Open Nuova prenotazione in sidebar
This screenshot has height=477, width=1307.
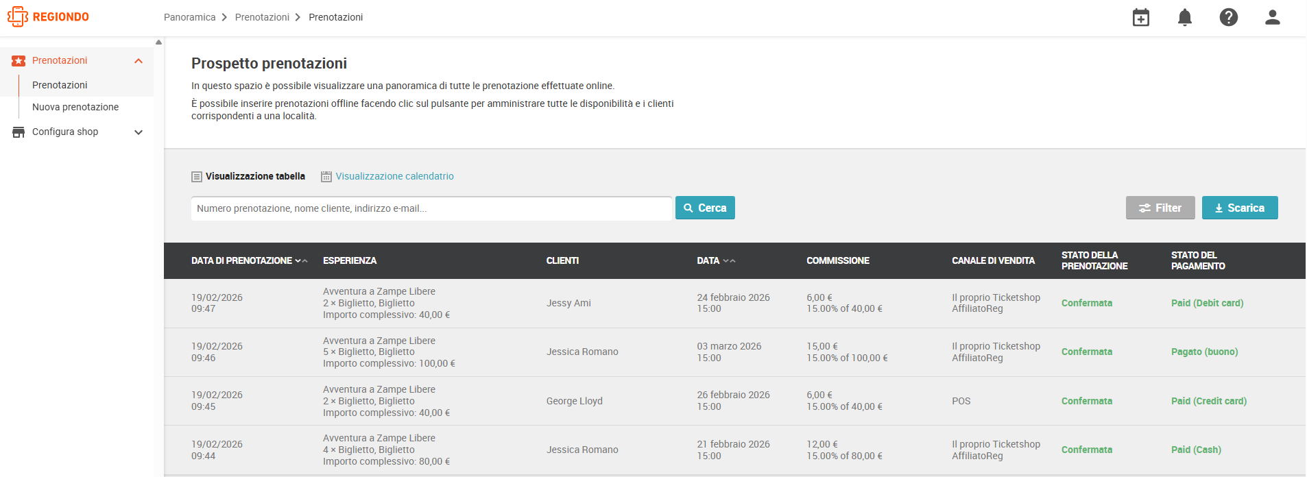pos(75,107)
